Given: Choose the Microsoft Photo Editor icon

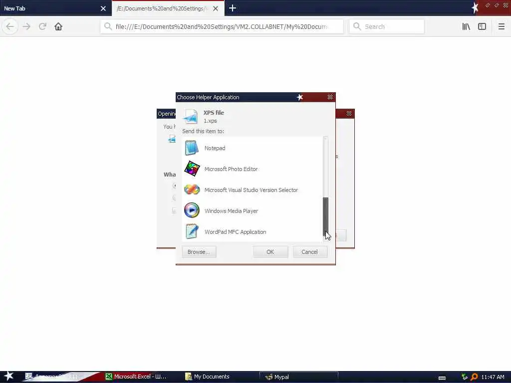Looking at the screenshot, I should coord(192,169).
